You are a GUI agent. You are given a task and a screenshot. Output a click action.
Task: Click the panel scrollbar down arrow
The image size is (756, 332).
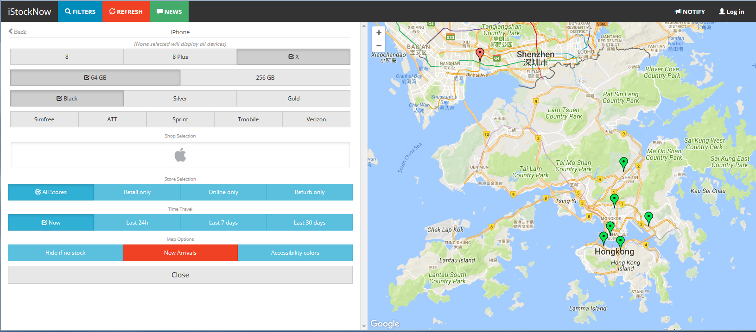point(364,326)
